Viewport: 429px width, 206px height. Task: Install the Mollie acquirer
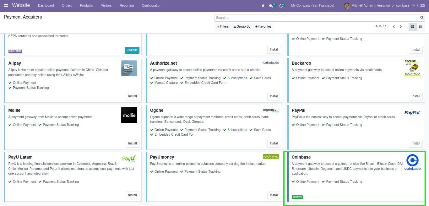coord(133,144)
